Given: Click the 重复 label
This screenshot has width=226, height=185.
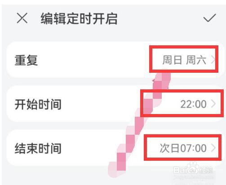Looking at the screenshot, I should (26, 60).
